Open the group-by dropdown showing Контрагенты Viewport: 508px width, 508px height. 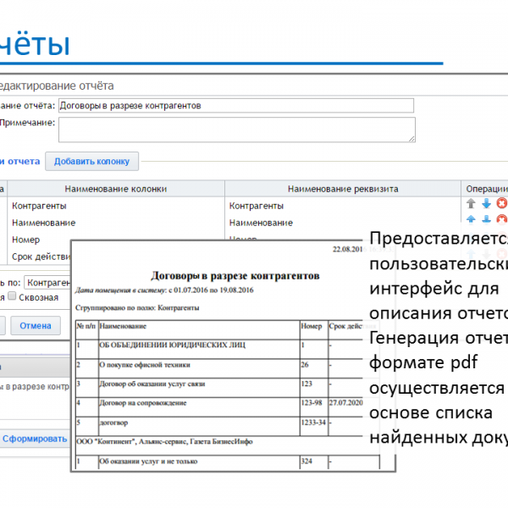(47, 282)
